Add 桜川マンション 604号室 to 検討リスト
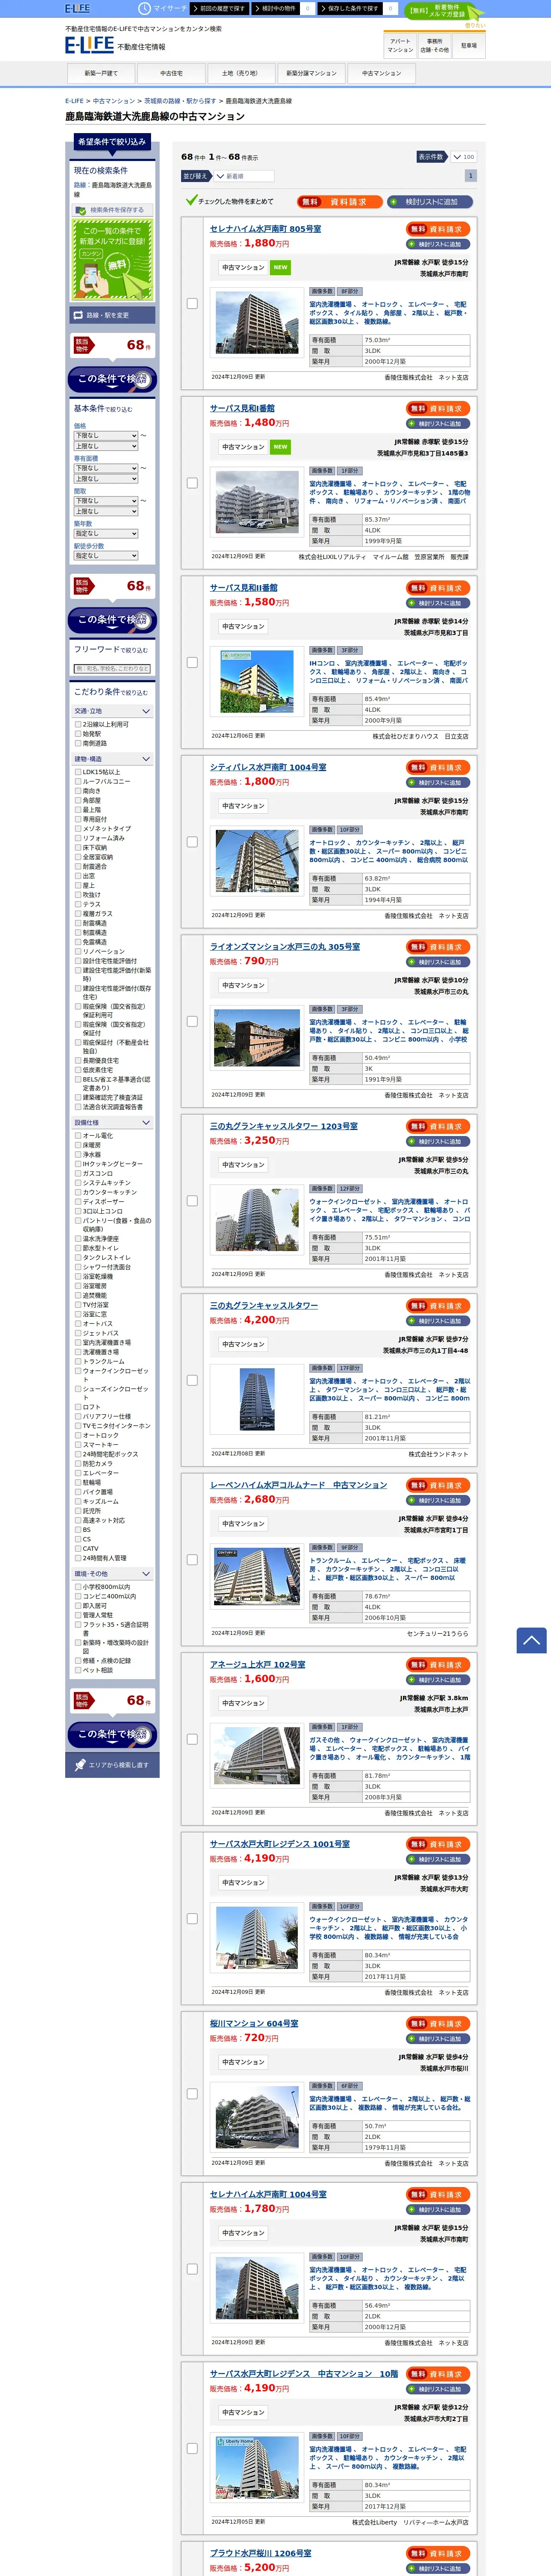The image size is (551, 2576). pyautogui.click(x=438, y=2039)
